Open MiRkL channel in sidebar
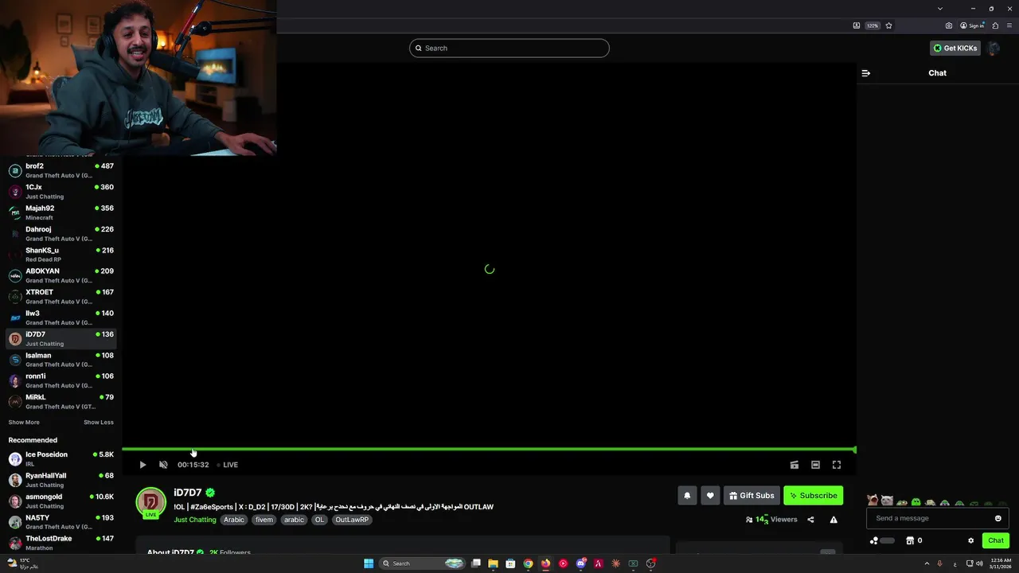The image size is (1019, 573). pyautogui.click(x=61, y=402)
